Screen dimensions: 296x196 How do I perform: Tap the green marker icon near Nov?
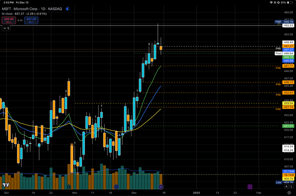69,187
